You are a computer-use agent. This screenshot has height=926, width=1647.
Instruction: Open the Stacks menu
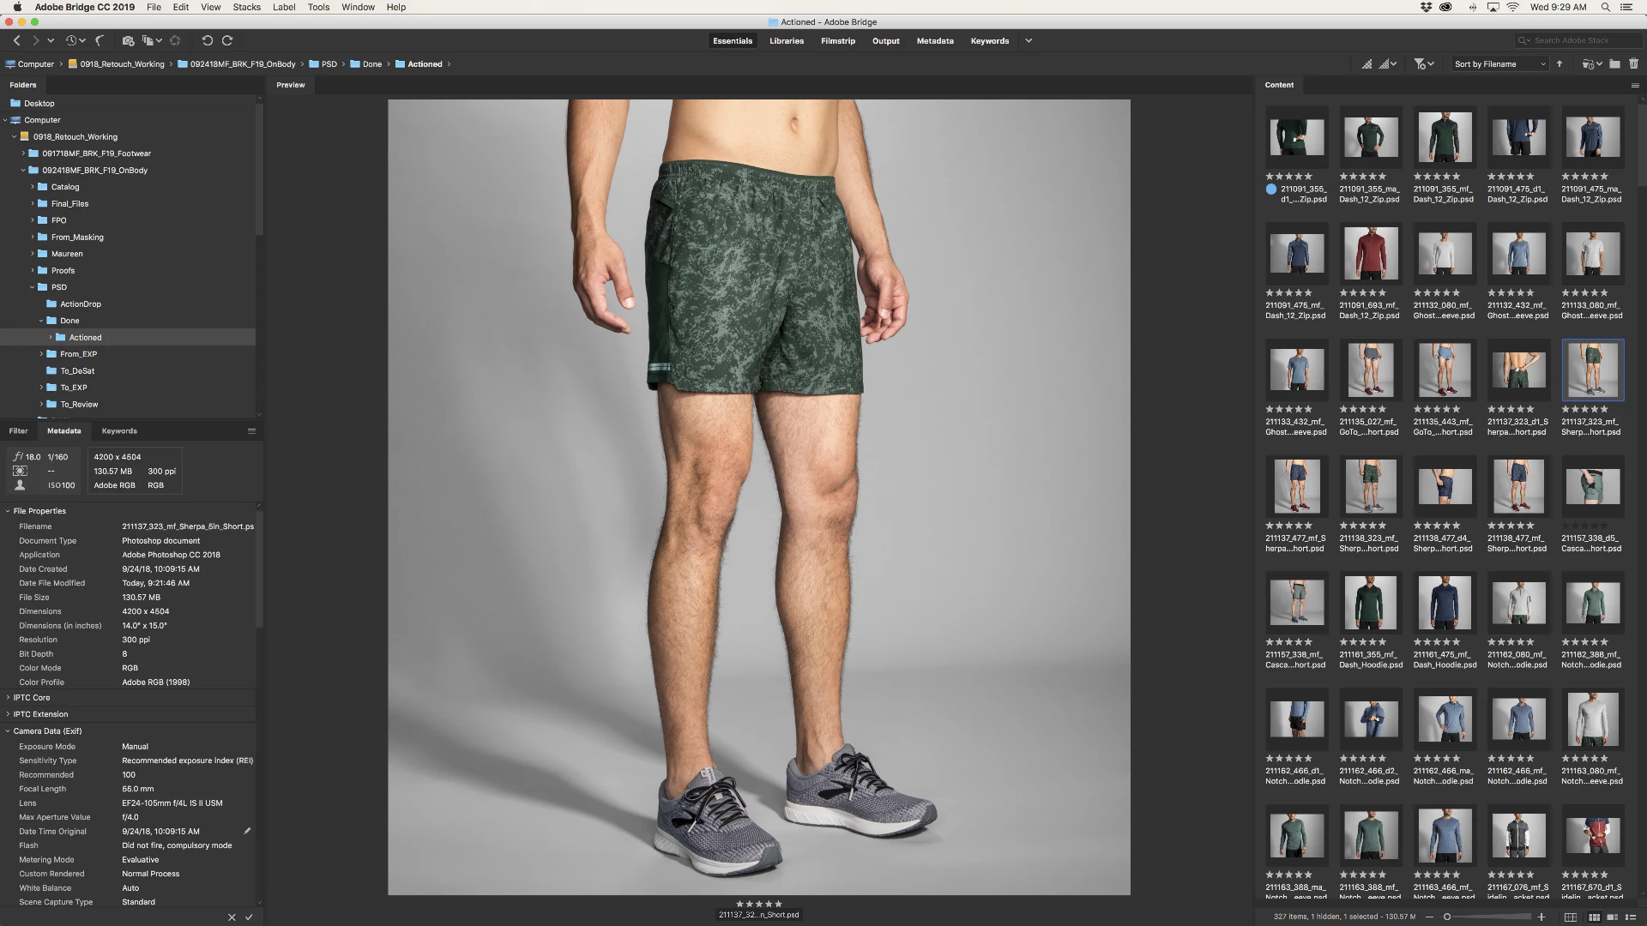click(246, 7)
